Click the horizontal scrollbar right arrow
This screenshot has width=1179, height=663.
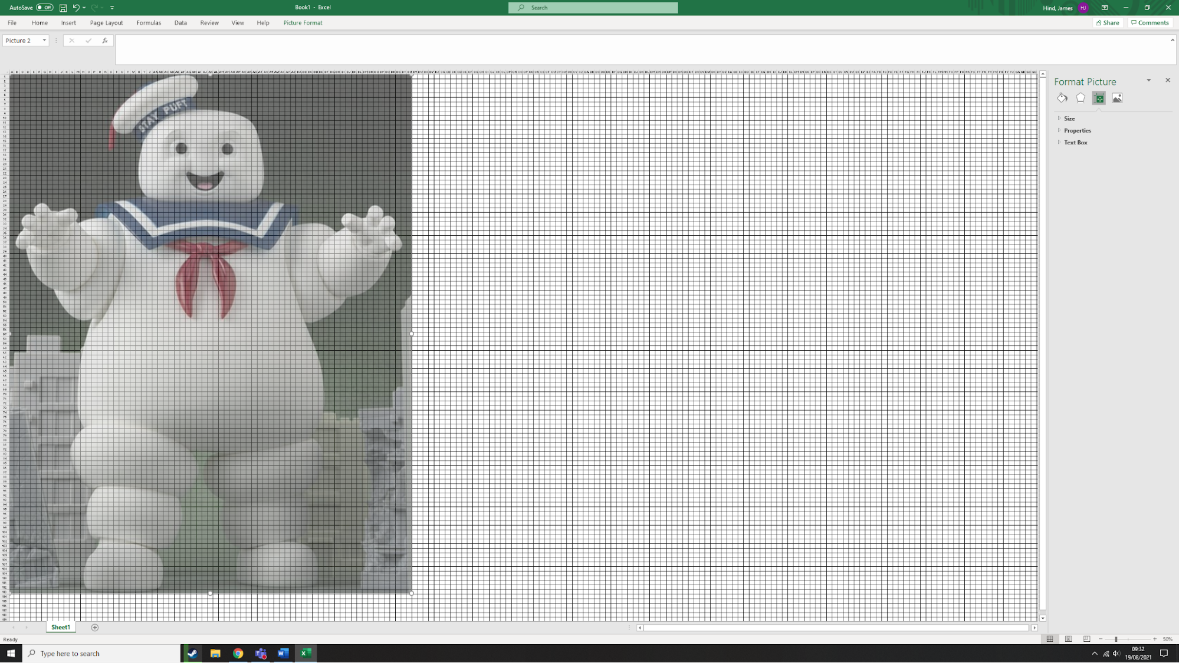coord(1035,628)
